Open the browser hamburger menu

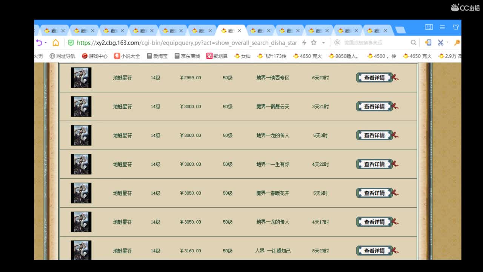coord(442,27)
